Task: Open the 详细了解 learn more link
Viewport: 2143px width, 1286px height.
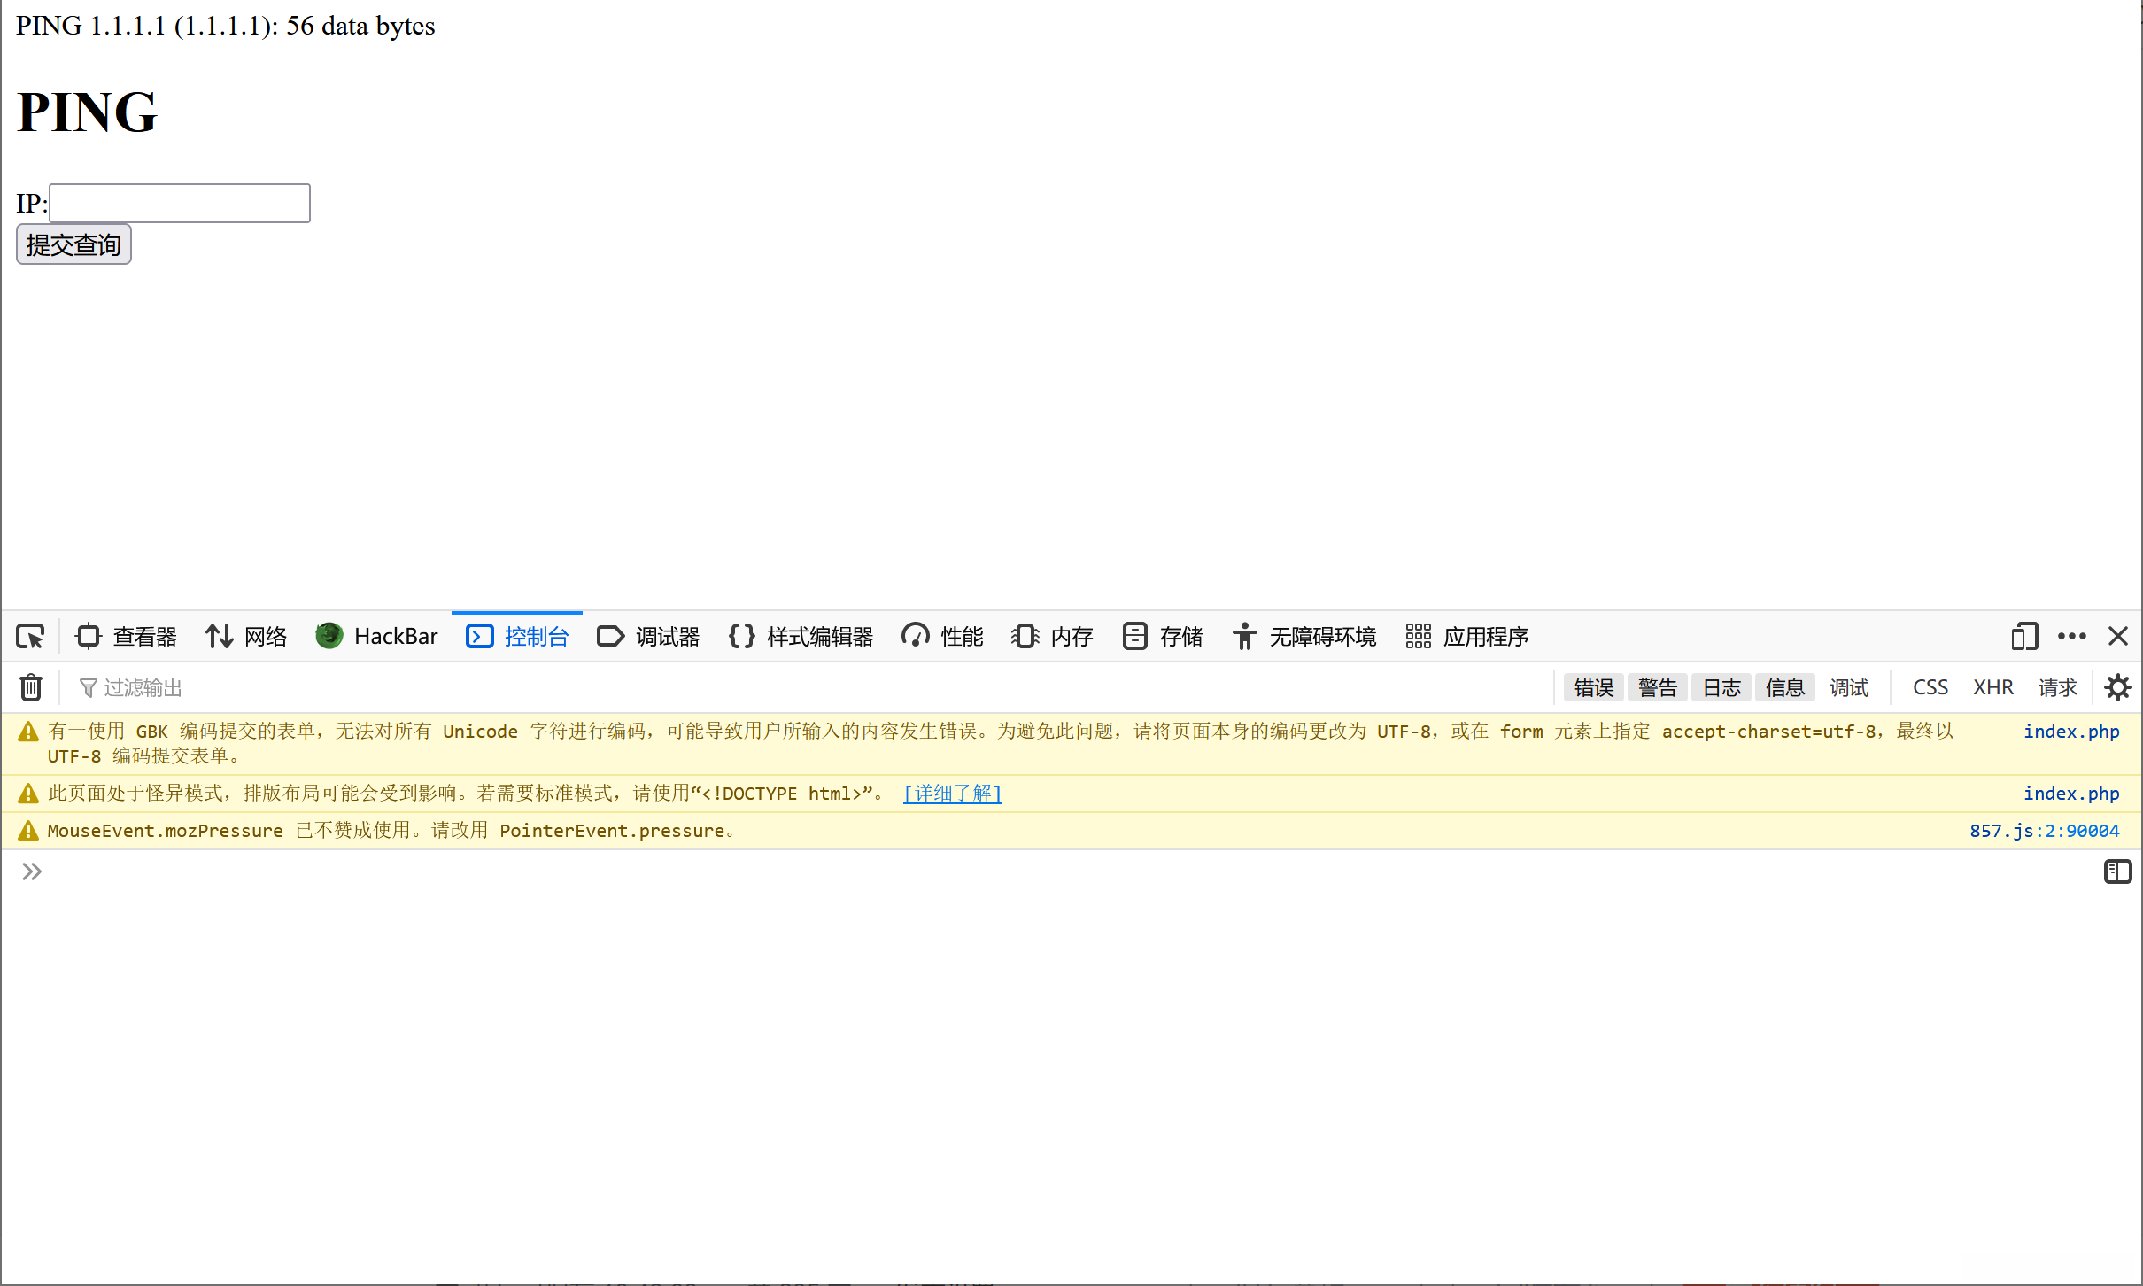Action: tap(952, 793)
